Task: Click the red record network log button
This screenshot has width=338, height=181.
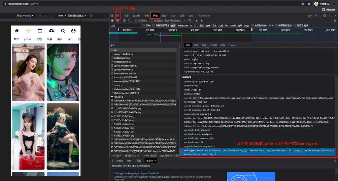Action: [x=112, y=20]
